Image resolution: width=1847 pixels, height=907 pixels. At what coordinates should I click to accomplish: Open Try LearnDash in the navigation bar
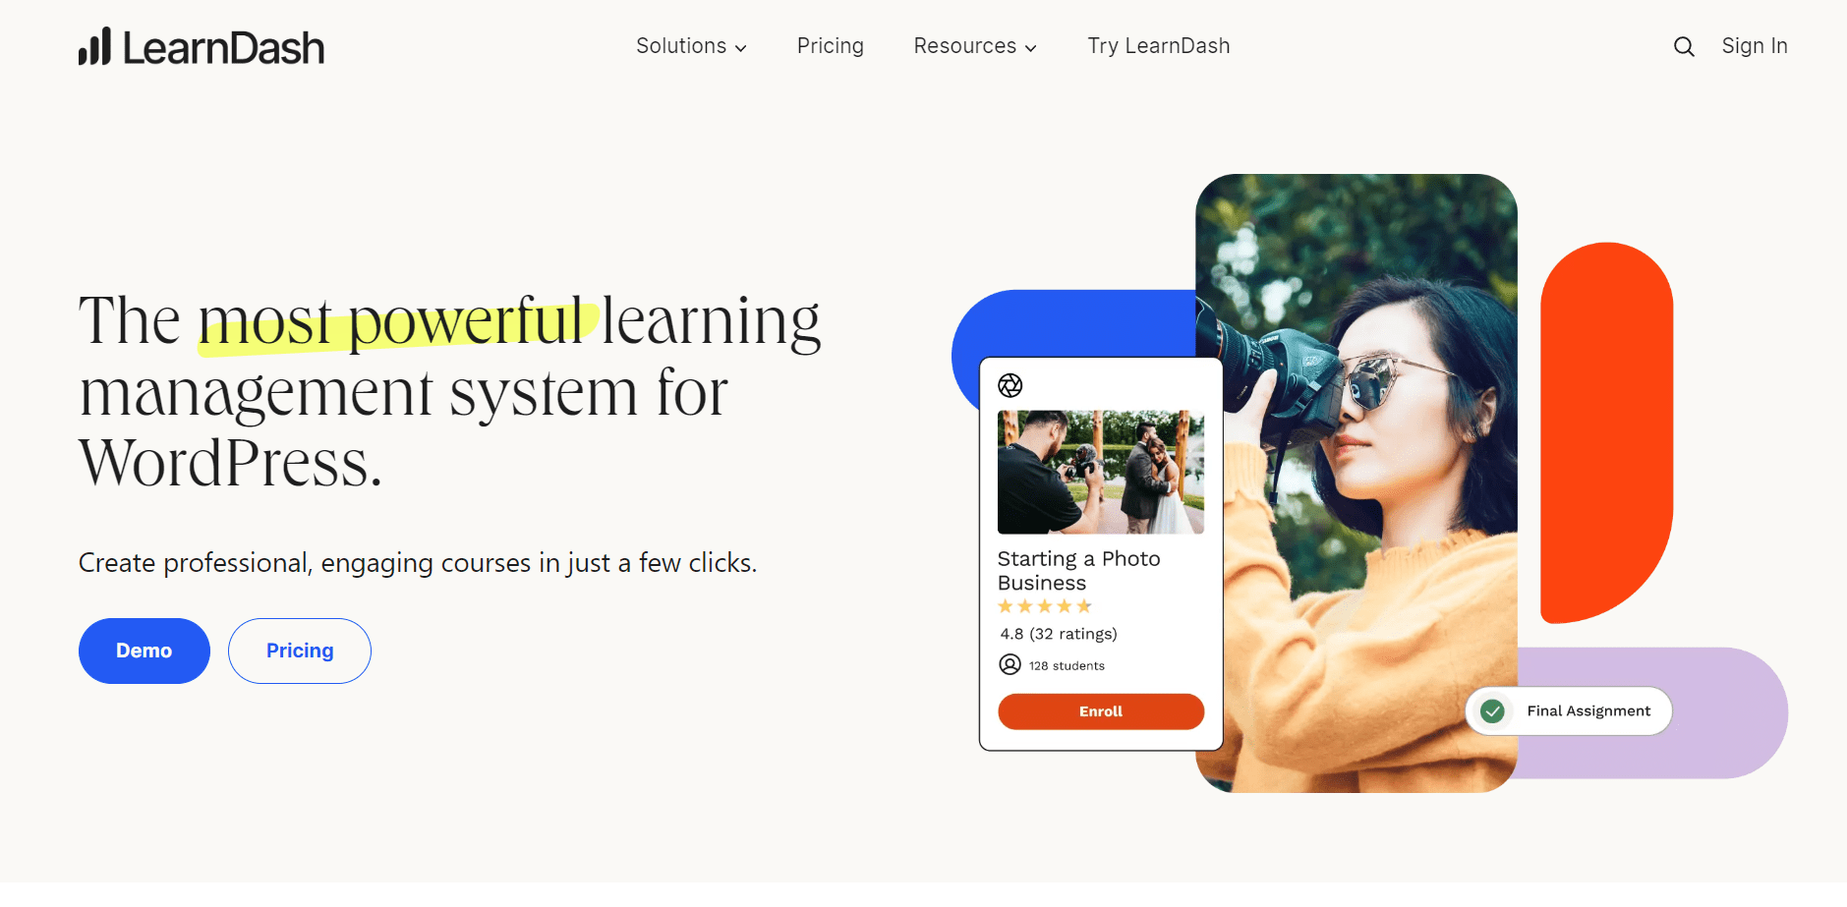pos(1158,46)
